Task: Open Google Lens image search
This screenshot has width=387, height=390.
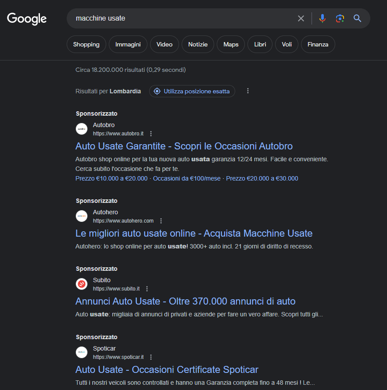Action: pyautogui.click(x=340, y=18)
